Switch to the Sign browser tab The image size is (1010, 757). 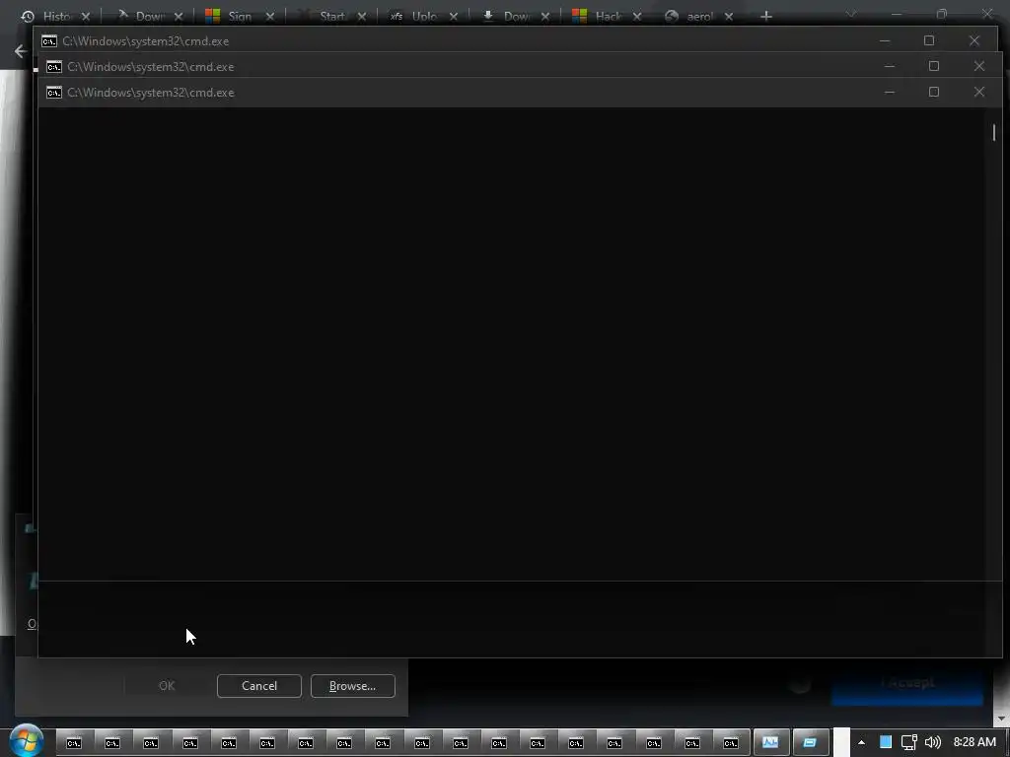tap(240, 16)
